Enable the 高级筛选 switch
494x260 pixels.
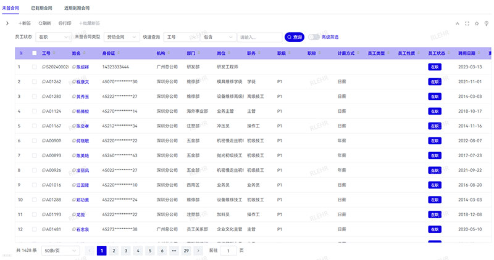tap(314, 37)
